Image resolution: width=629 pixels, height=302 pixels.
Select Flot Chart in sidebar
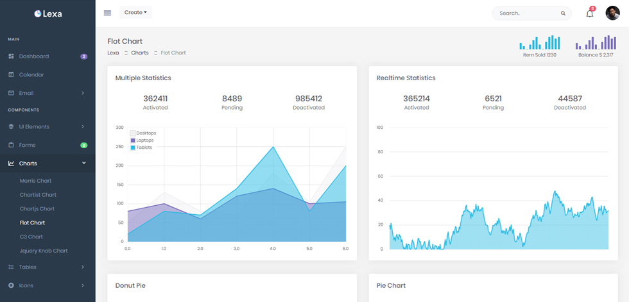pos(33,222)
